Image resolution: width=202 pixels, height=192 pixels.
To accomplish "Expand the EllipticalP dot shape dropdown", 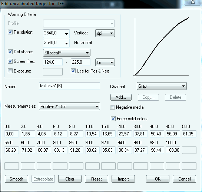I will [x=67, y=53].
